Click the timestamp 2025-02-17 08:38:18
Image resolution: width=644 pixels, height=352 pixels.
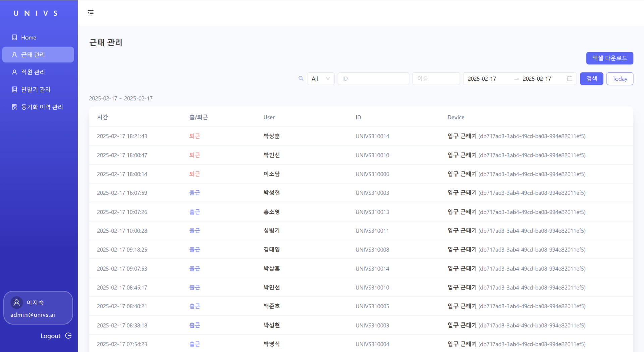click(x=122, y=325)
